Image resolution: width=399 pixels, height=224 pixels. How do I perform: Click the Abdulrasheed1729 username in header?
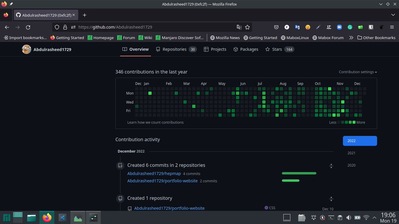coord(53,49)
